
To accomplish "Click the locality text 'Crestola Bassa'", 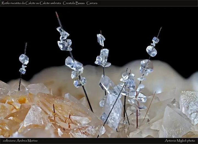I will pyautogui.click(x=74, y=3).
